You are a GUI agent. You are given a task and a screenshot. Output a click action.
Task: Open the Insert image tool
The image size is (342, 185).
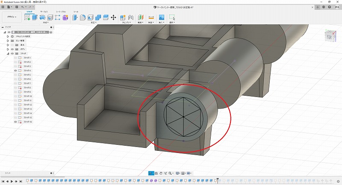coord(162,17)
